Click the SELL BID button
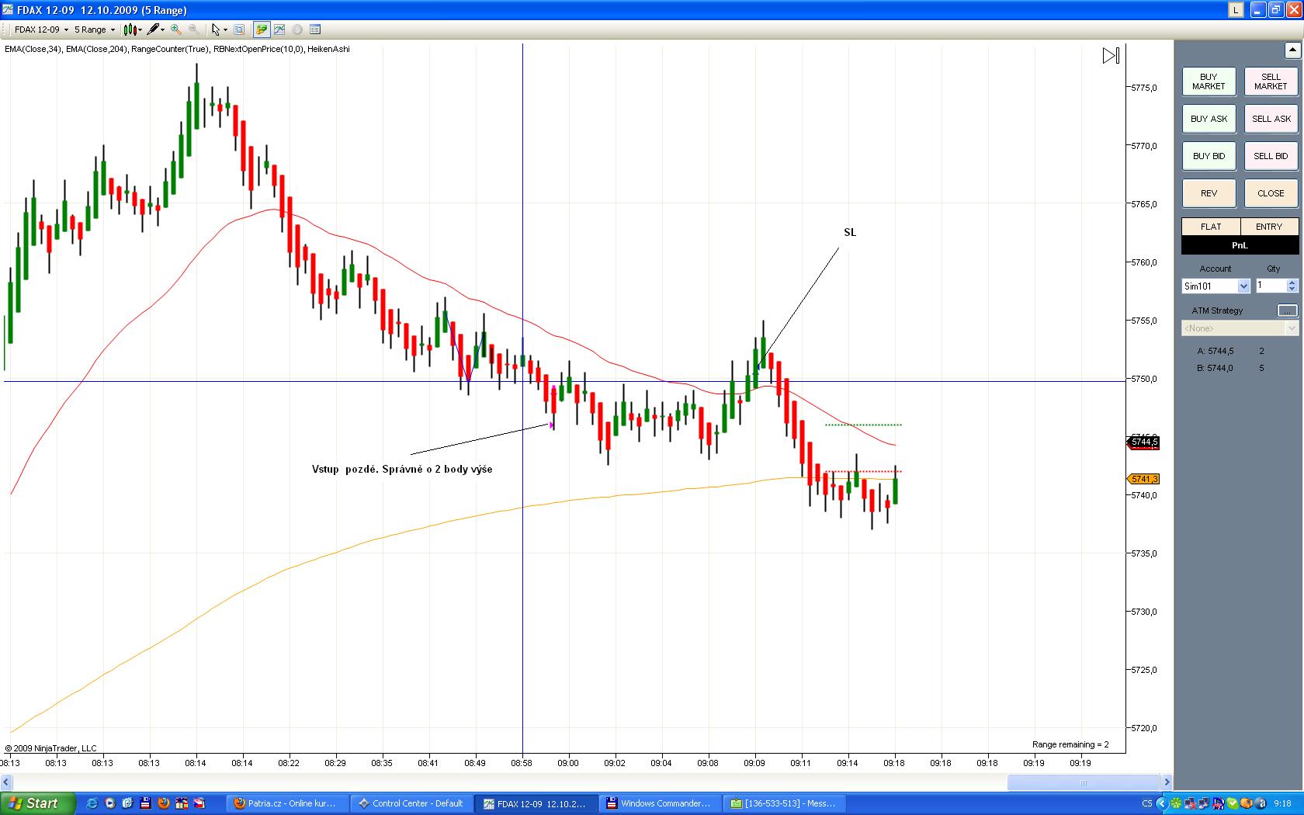This screenshot has height=815, width=1304. 1271,156
